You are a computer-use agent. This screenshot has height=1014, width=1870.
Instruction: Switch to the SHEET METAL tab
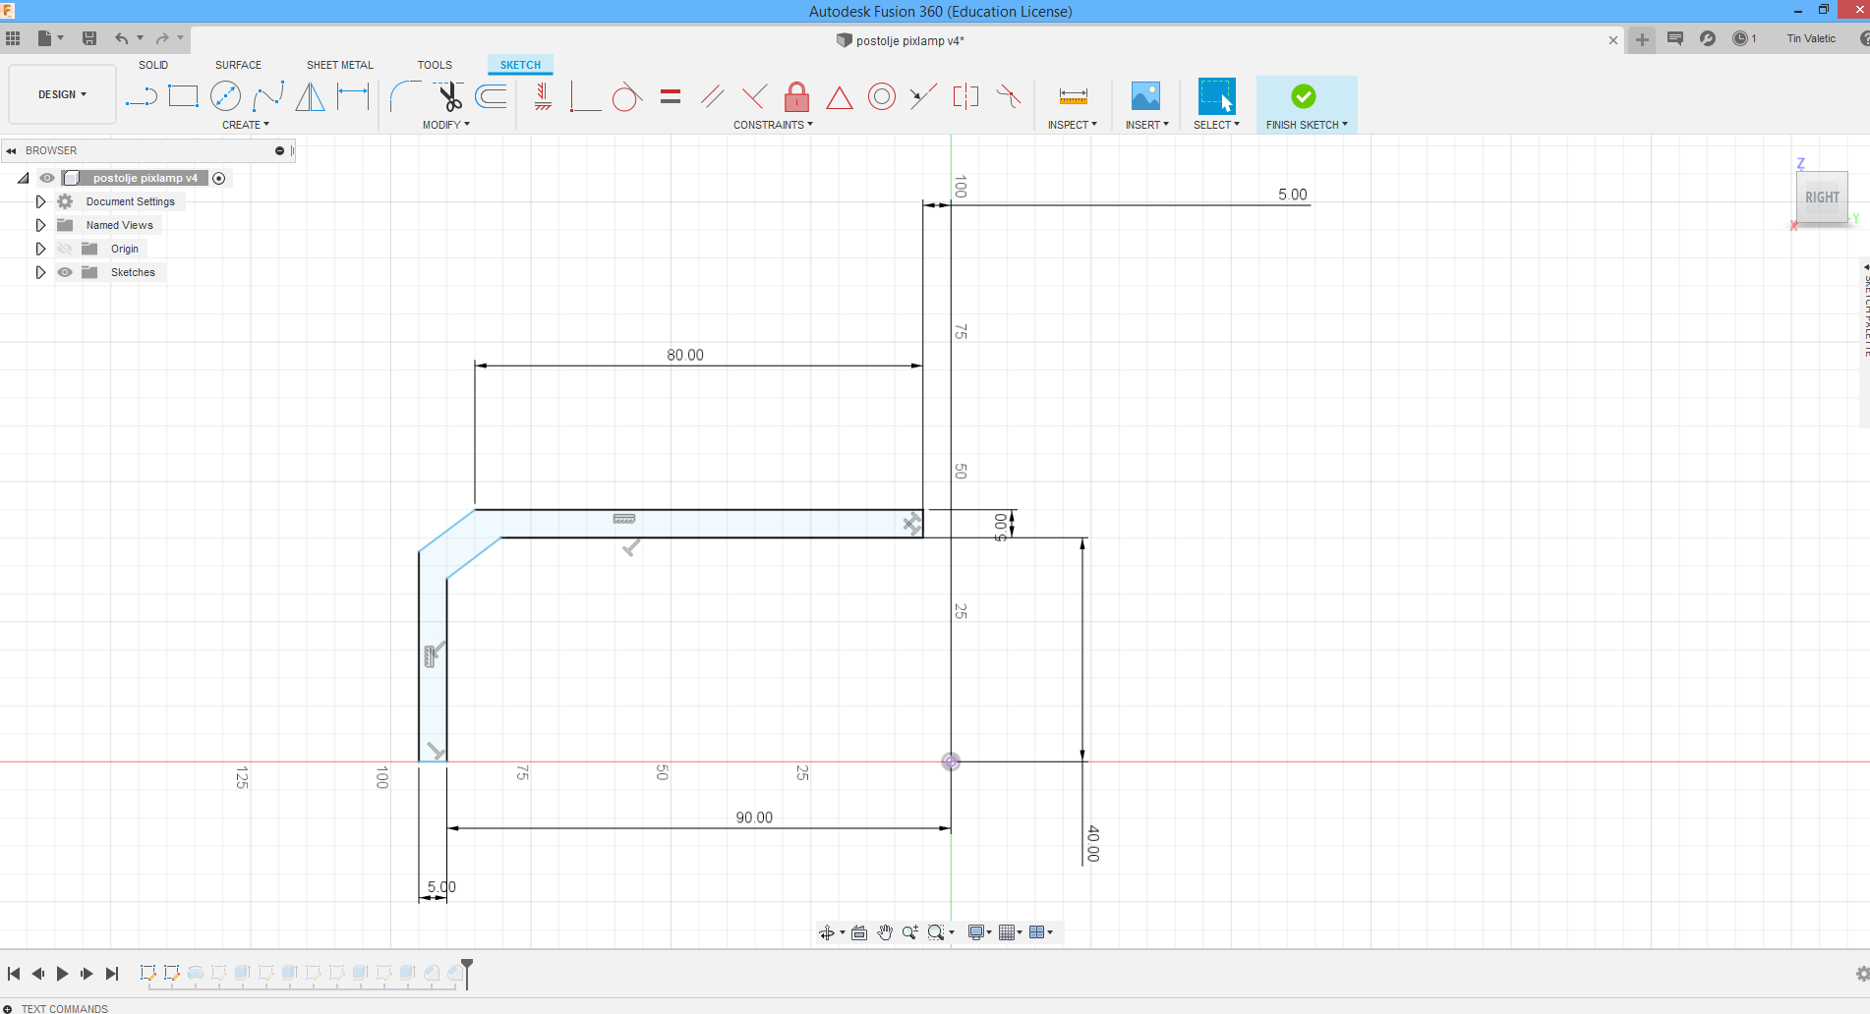339,65
